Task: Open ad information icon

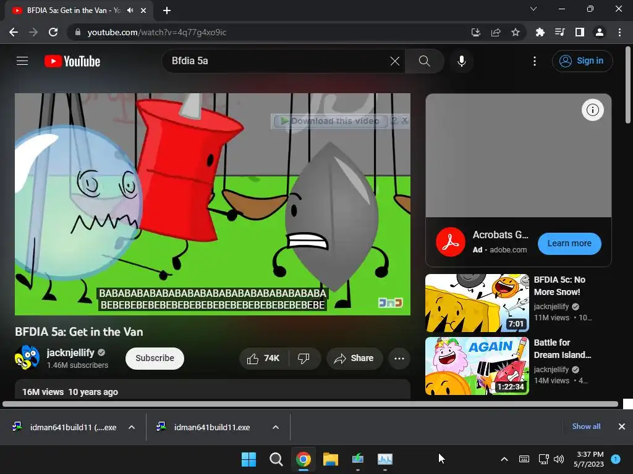Action: pyautogui.click(x=592, y=110)
